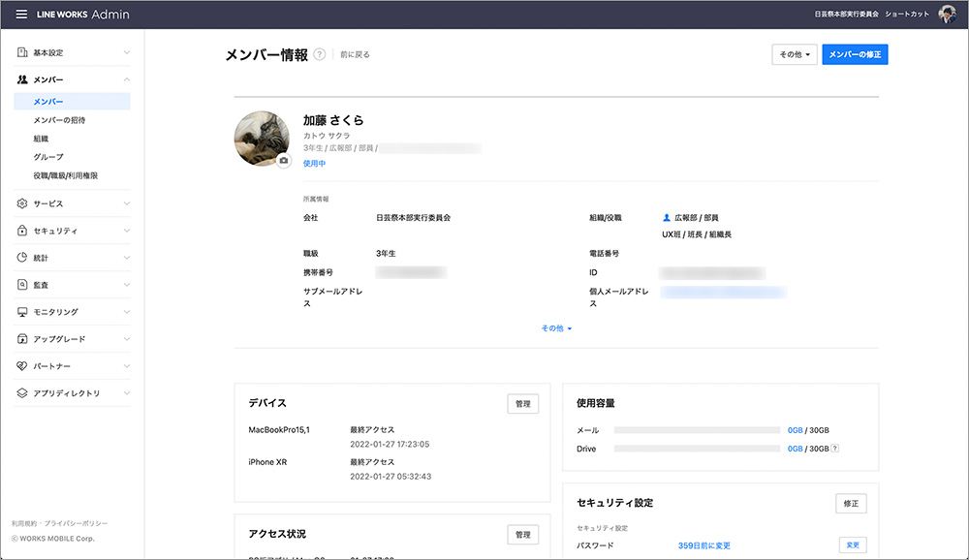Image resolution: width=969 pixels, height=560 pixels.
Task: Click 管理 button in デバイス panel
Action: pyautogui.click(x=522, y=404)
